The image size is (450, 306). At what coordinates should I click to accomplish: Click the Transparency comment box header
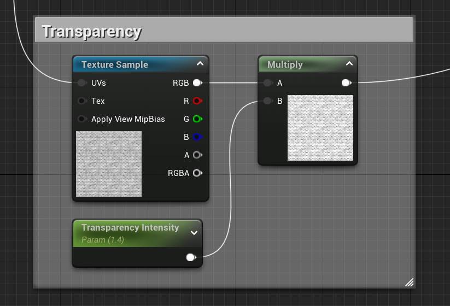tap(224, 30)
